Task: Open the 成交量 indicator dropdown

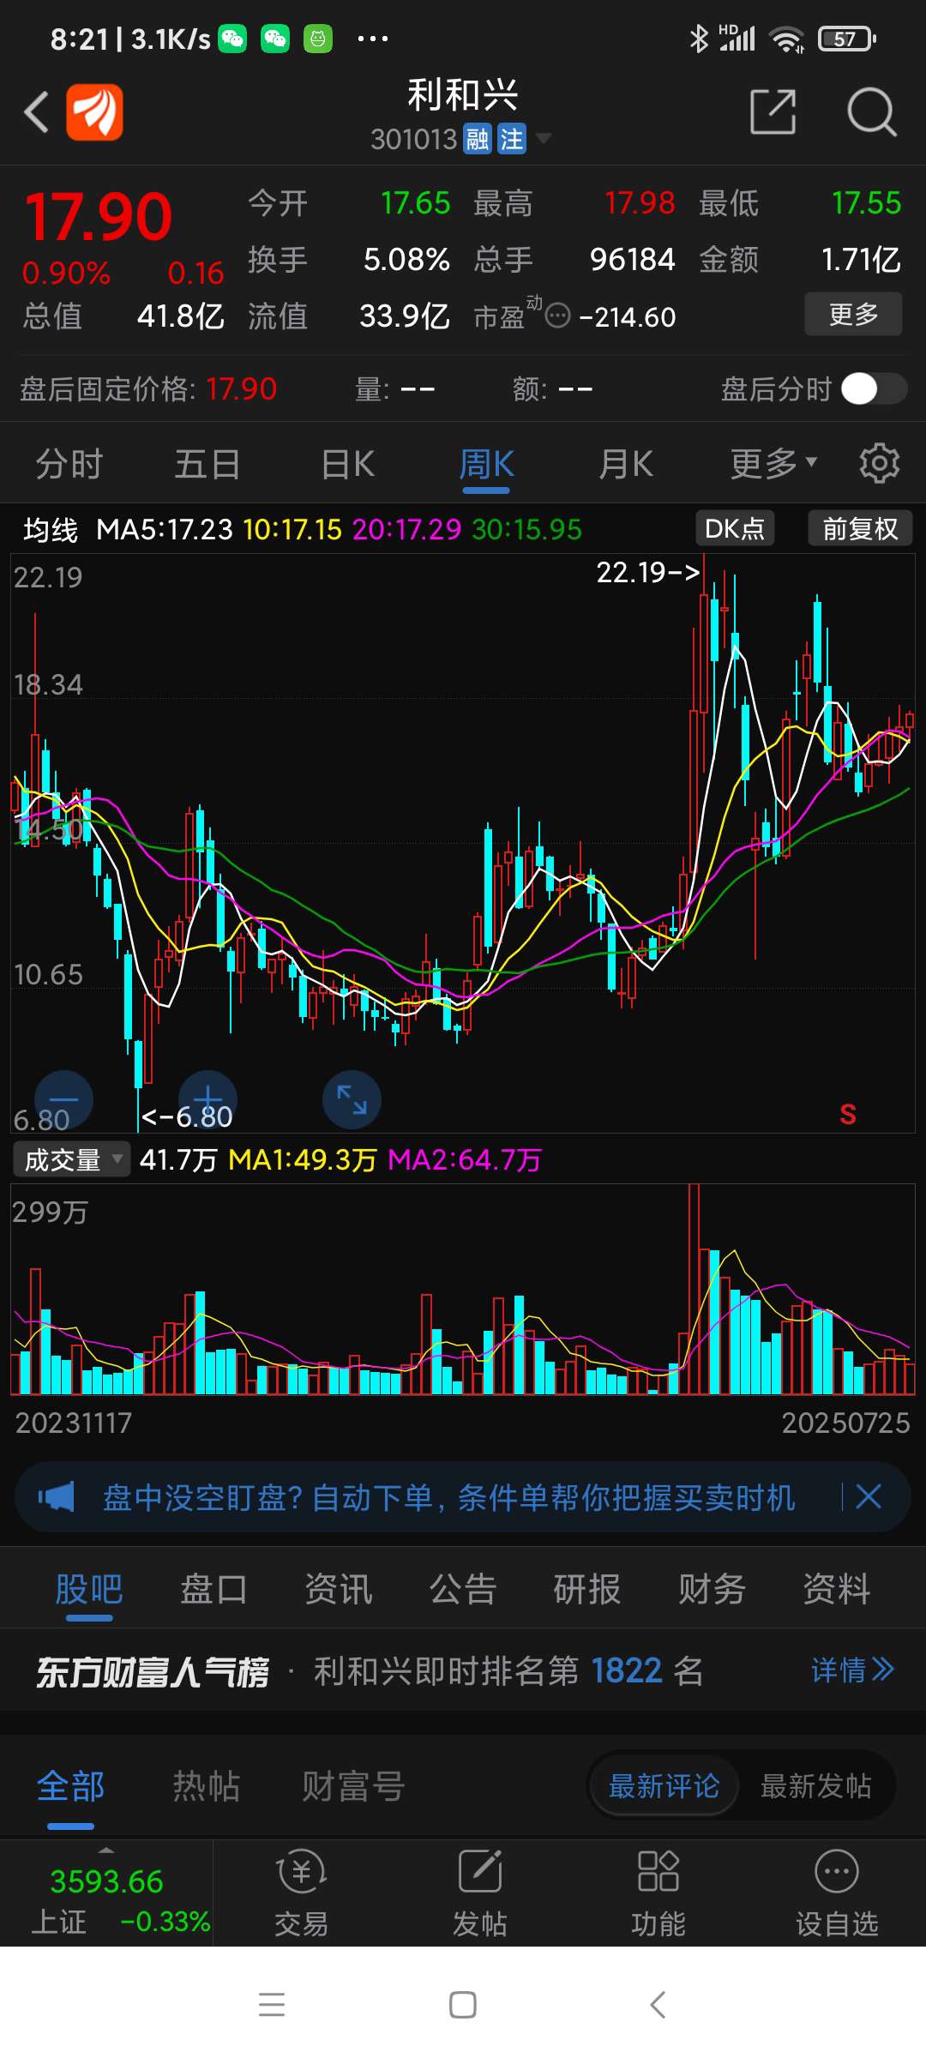Action: (72, 1159)
